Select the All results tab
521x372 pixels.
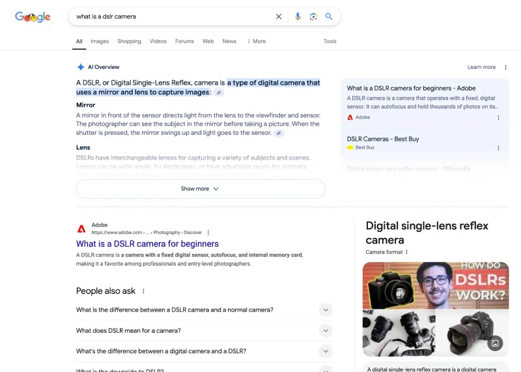pyautogui.click(x=79, y=41)
